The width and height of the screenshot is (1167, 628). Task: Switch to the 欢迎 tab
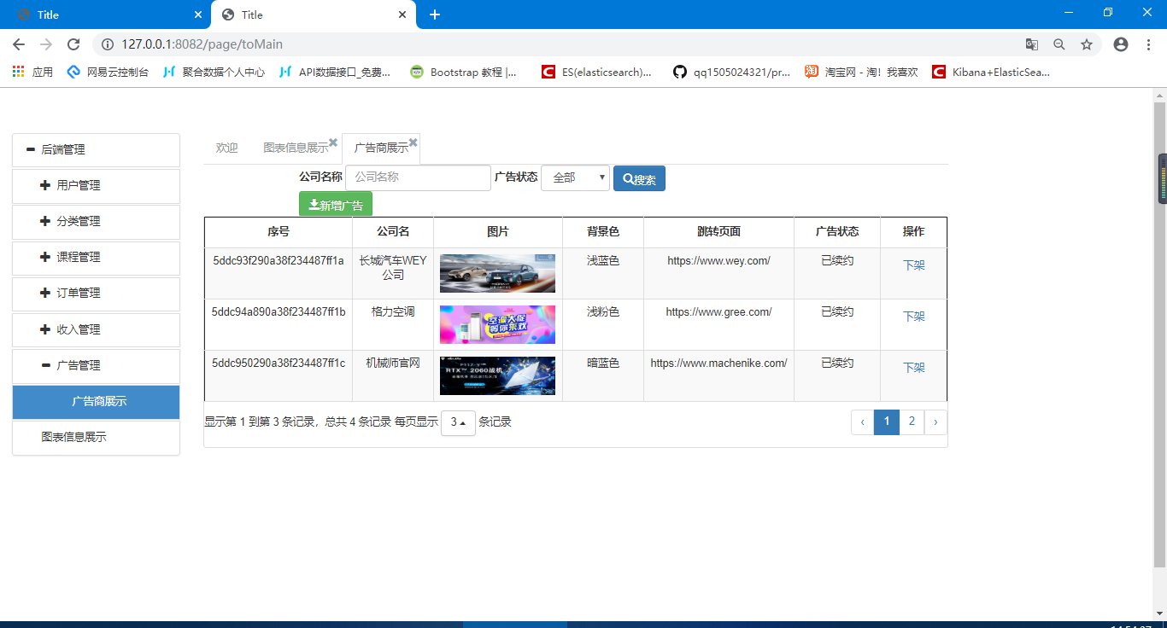tap(226, 148)
